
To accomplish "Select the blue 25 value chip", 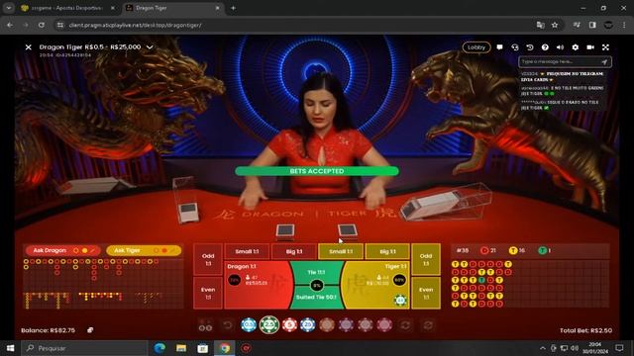I will pyautogui.click(x=308, y=325).
